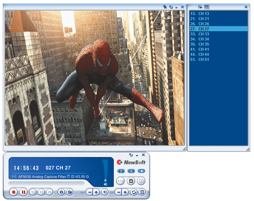
Task: Go to next channel with CH plus
Action: tap(125, 192)
